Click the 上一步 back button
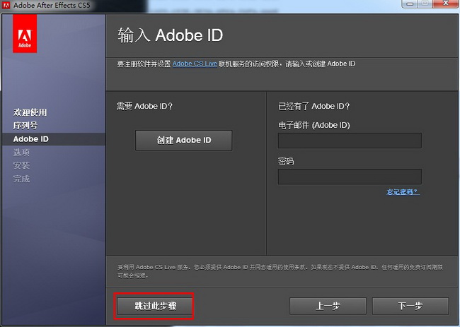This screenshot has width=460, height=327. tap(328, 306)
